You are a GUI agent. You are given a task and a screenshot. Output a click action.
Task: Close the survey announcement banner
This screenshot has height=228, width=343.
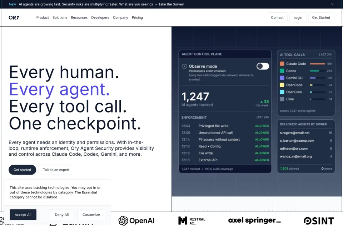coord(332,4)
